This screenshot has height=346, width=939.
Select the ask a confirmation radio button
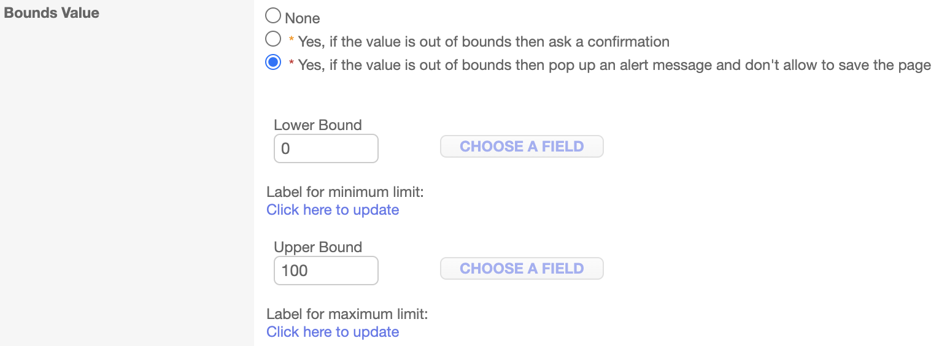273,40
